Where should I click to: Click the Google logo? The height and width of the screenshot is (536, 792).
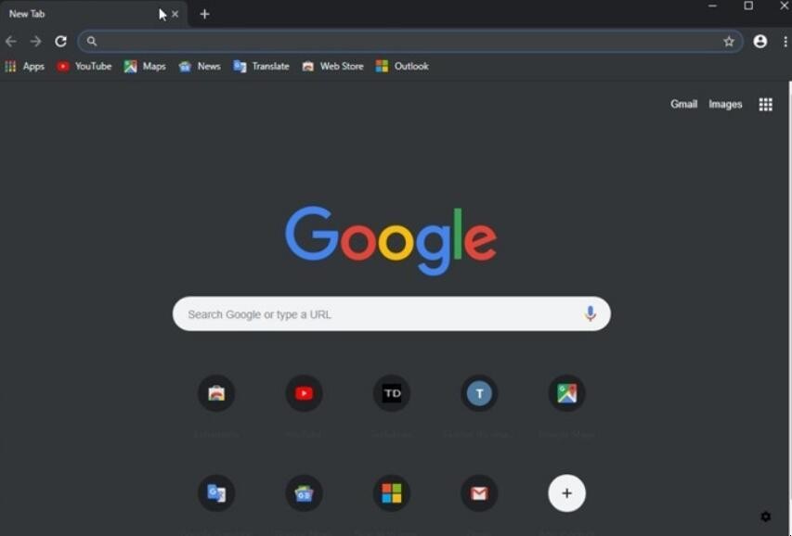point(391,240)
